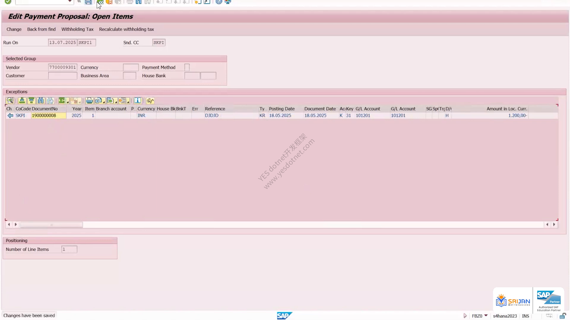This screenshot has height=320, width=570.
Task: Click the Find binoculars icon in Exceptions
Action: coord(41,101)
